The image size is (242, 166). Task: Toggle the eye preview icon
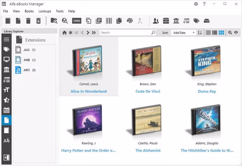[236, 32]
